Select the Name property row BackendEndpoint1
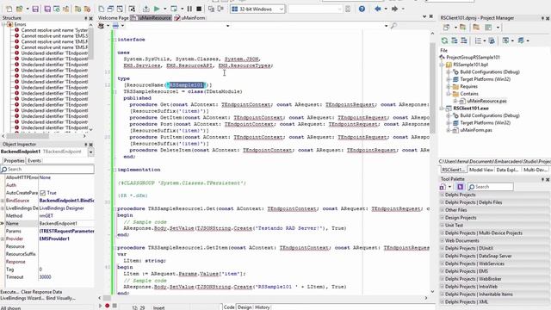551x310 pixels. pos(47,224)
